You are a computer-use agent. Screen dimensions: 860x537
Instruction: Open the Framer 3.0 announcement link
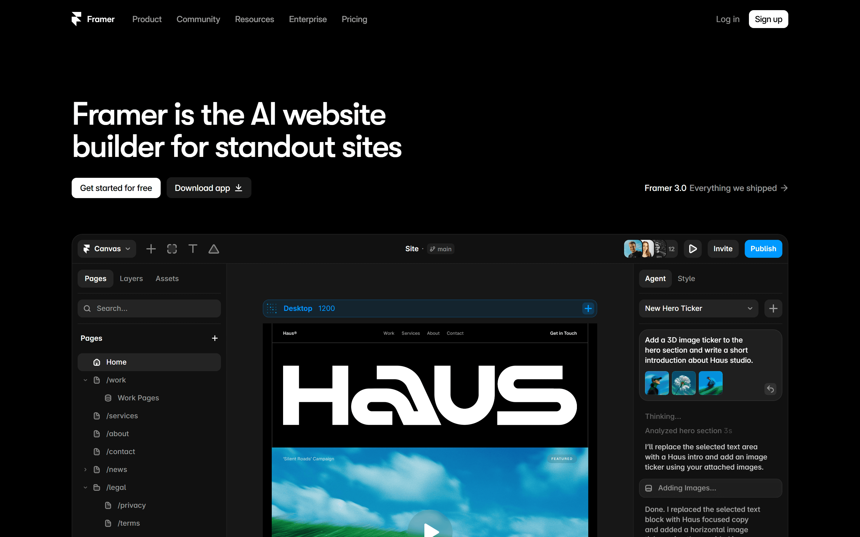pos(716,188)
